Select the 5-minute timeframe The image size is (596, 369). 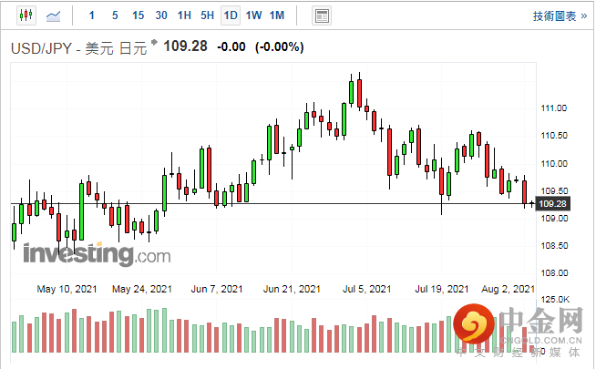click(114, 15)
